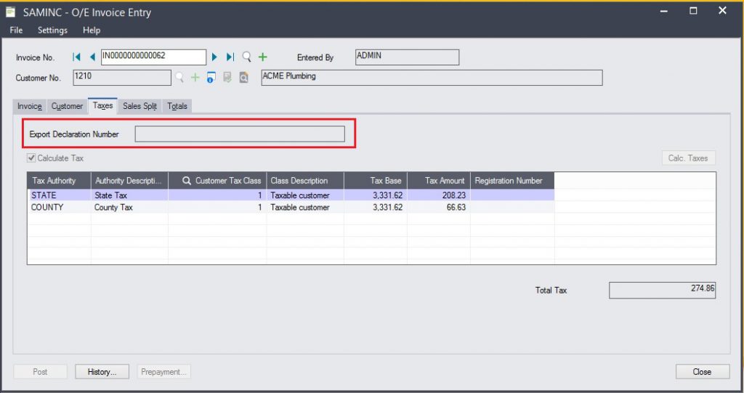Go to the previous invoice
Image resolution: width=744 pixels, height=393 pixels.
click(x=92, y=57)
